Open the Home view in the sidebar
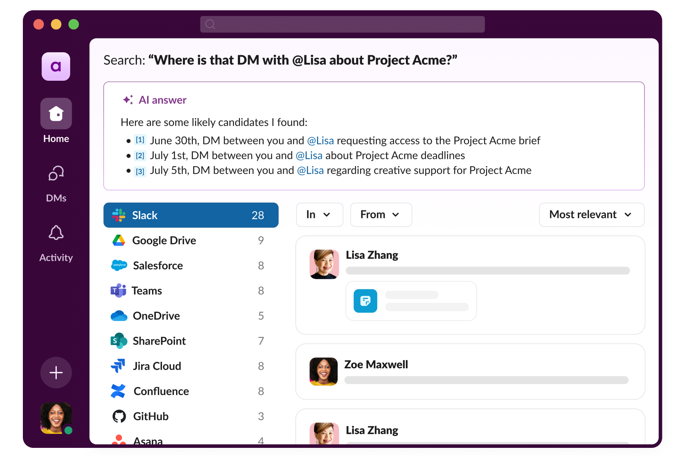The image size is (686, 457). point(56,114)
